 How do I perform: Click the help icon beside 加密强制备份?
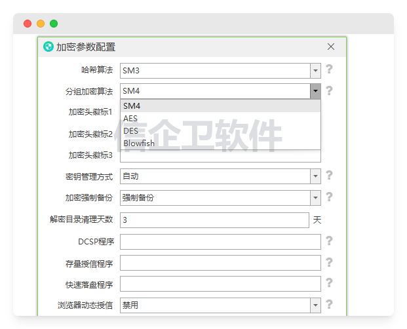pos(329,197)
